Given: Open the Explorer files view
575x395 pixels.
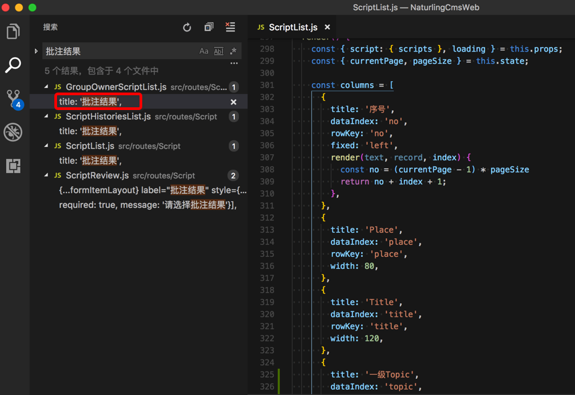Looking at the screenshot, I should tap(13, 32).
